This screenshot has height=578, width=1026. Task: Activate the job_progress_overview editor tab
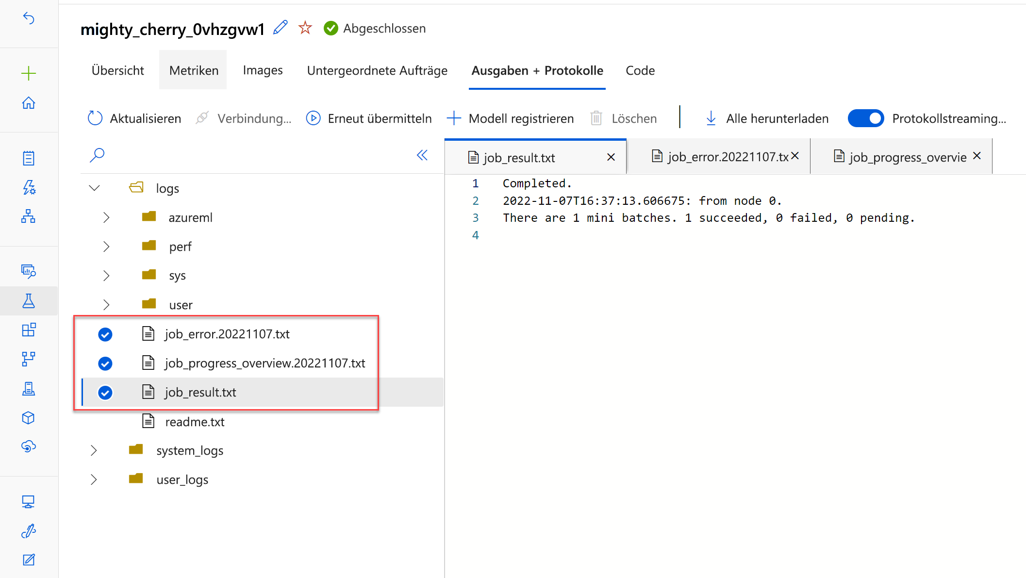click(x=902, y=156)
